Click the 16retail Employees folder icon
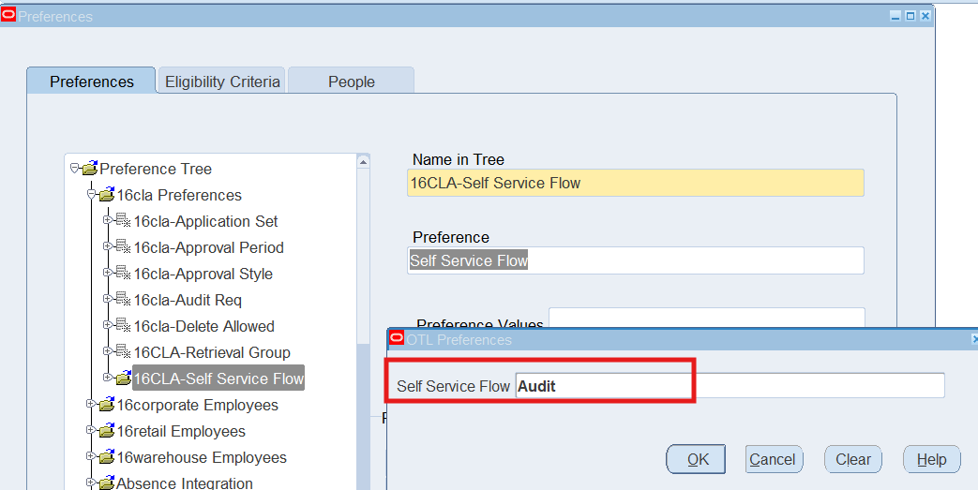978x490 pixels. coord(106,432)
